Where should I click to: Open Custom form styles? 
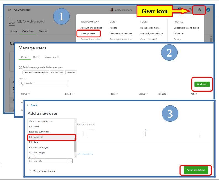tap(90, 39)
